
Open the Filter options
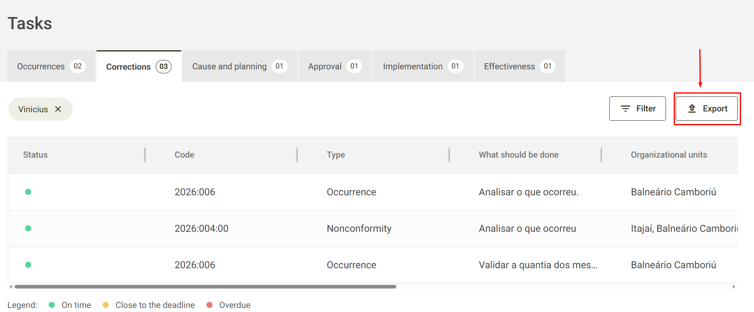[x=638, y=109]
